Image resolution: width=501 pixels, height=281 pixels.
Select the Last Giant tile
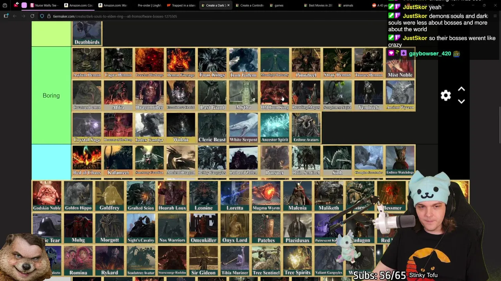(212, 95)
